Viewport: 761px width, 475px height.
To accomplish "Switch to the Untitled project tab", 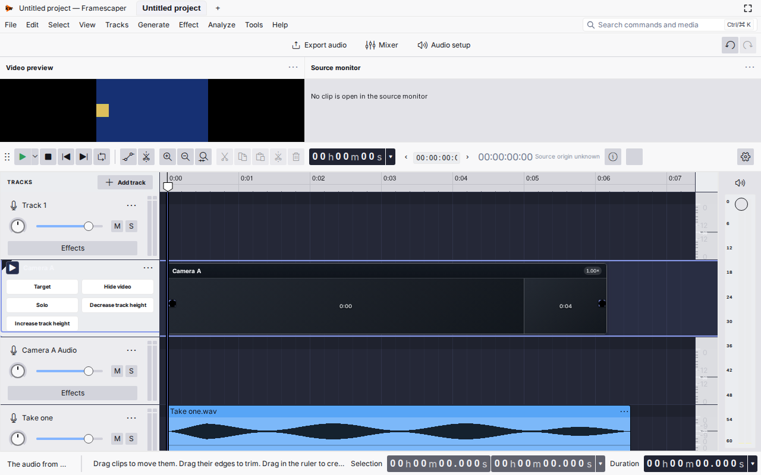I will (172, 8).
